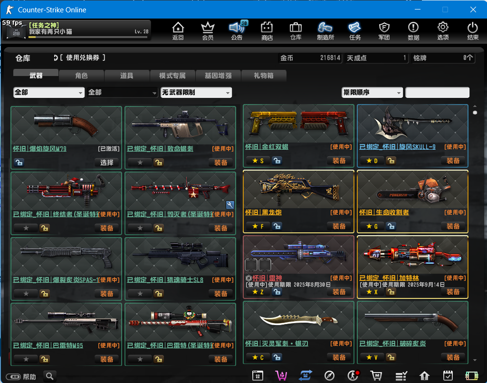Click the magnifier search icon beside 帮助
The width and height of the screenshot is (487, 383).
pyautogui.click(x=50, y=376)
